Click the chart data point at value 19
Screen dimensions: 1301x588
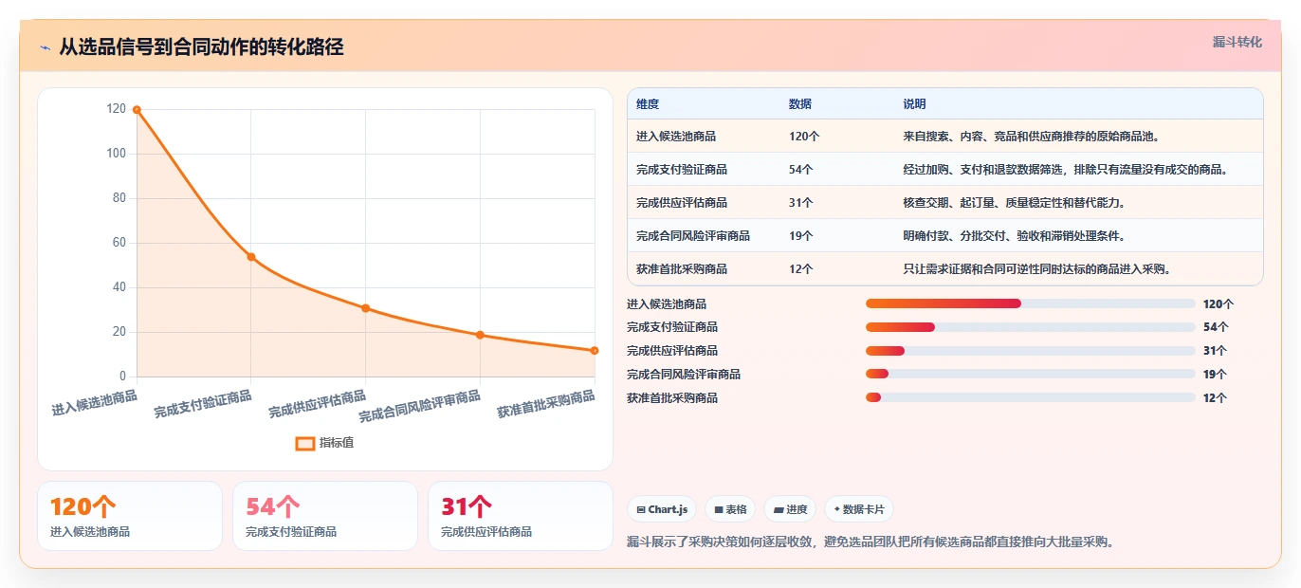pos(480,335)
